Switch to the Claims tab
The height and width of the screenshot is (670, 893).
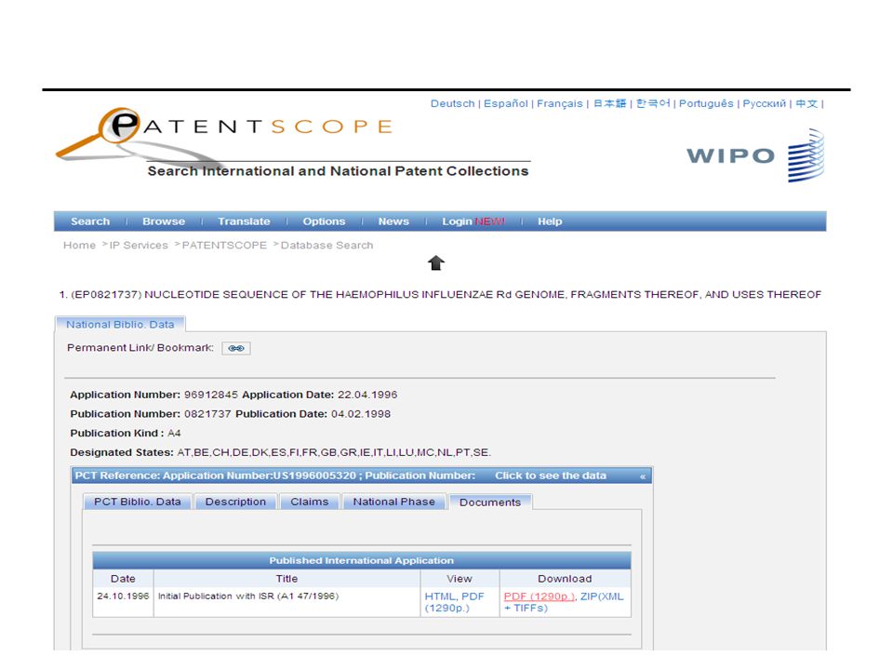pyautogui.click(x=309, y=502)
